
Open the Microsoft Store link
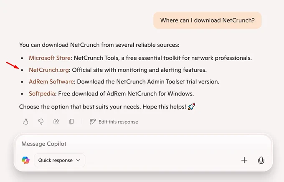pos(50,58)
